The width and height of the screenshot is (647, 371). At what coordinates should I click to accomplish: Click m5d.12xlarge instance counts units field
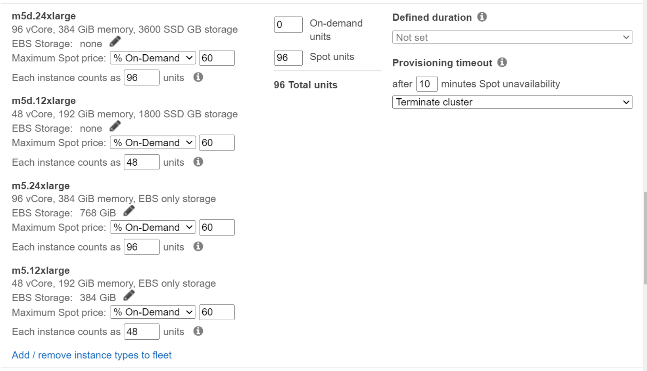click(142, 163)
